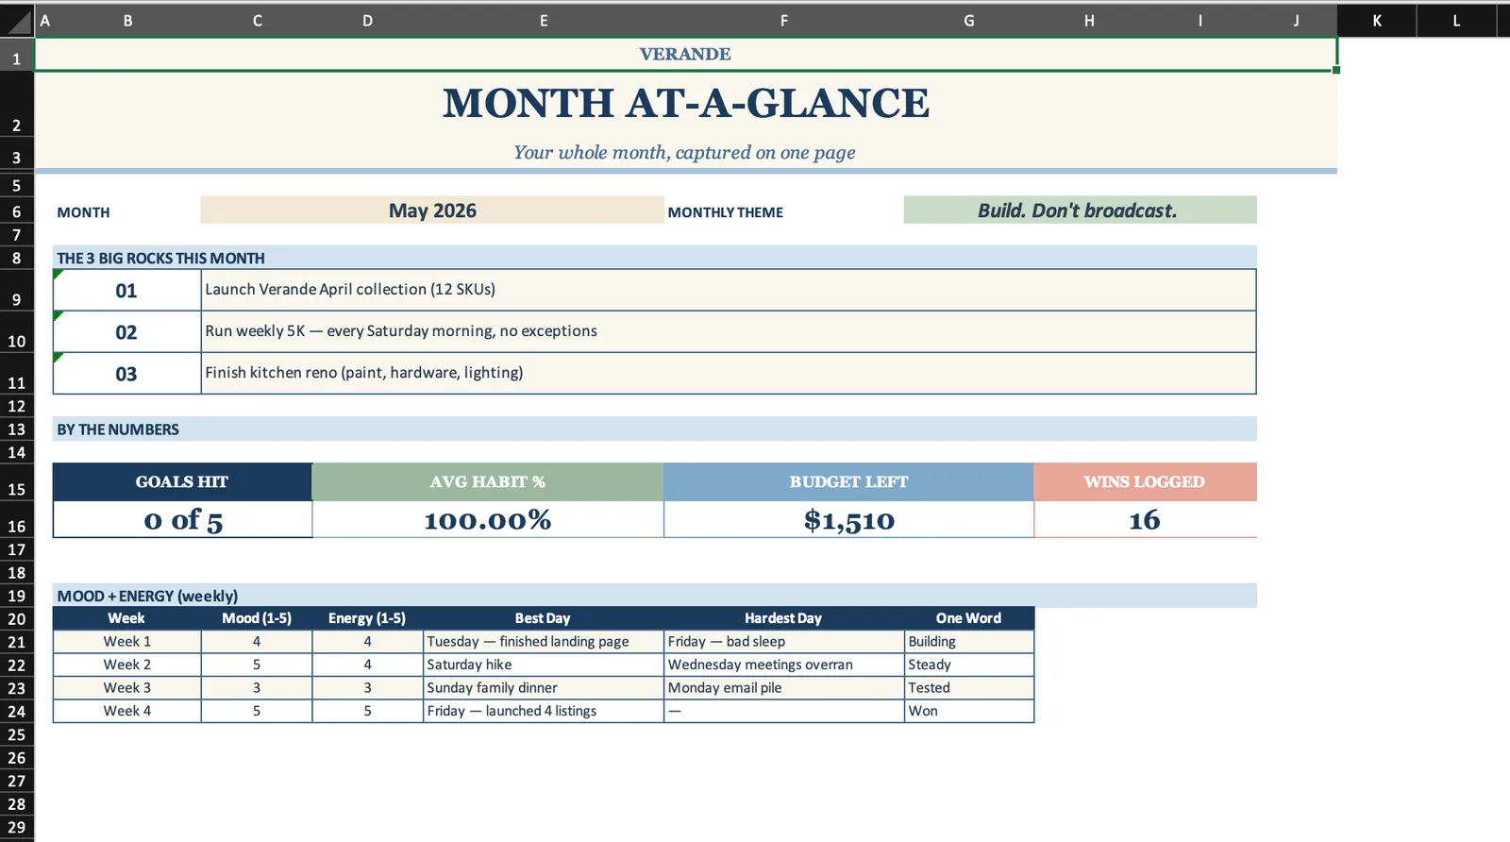Click the Energy (1-5) column header
Image resolution: width=1510 pixels, height=842 pixels.
coord(367,618)
